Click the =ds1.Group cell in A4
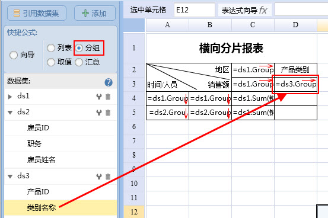The width and height of the screenshot is (328, 218). (x=167, y=98)
